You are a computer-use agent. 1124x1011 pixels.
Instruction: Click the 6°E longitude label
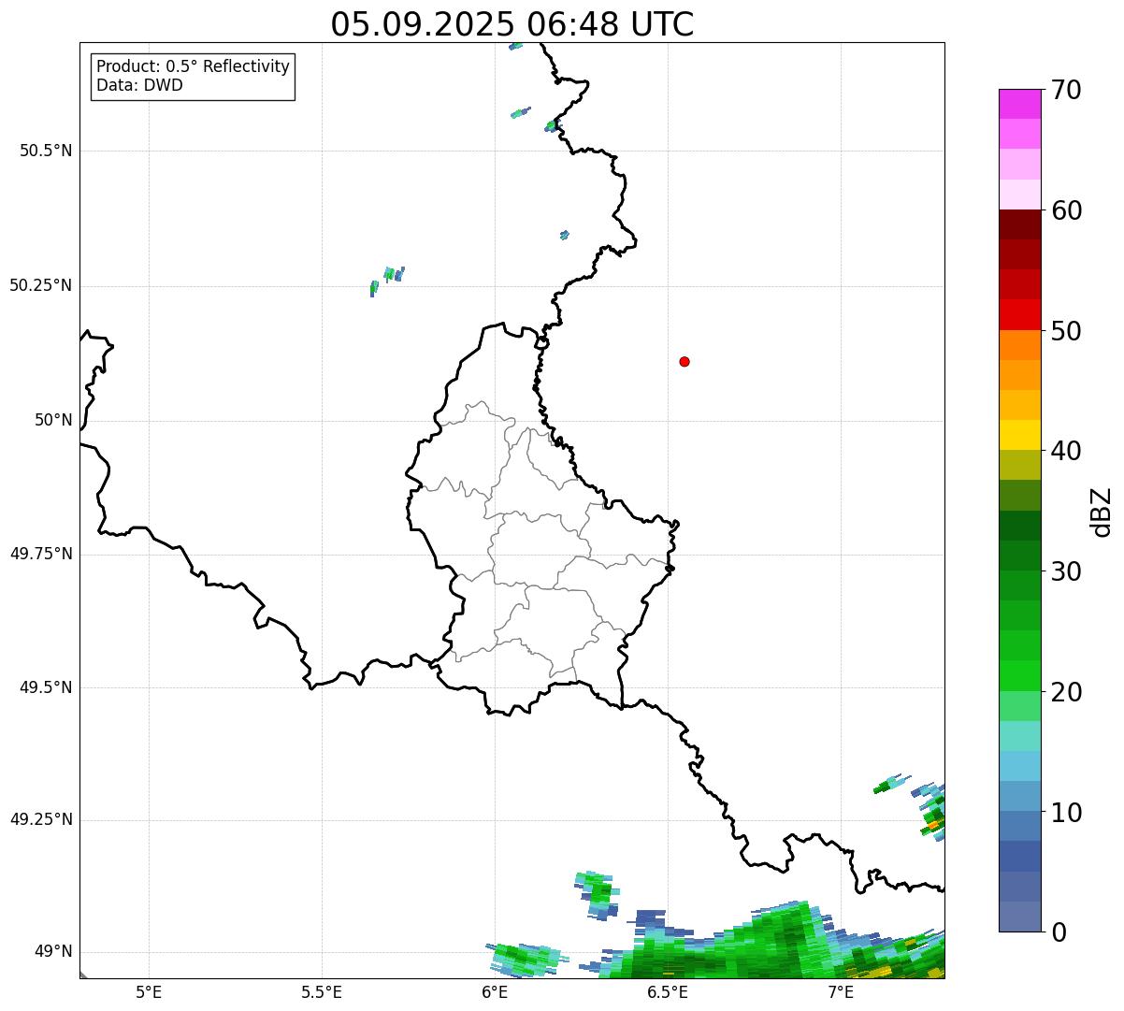coord(495,991)
